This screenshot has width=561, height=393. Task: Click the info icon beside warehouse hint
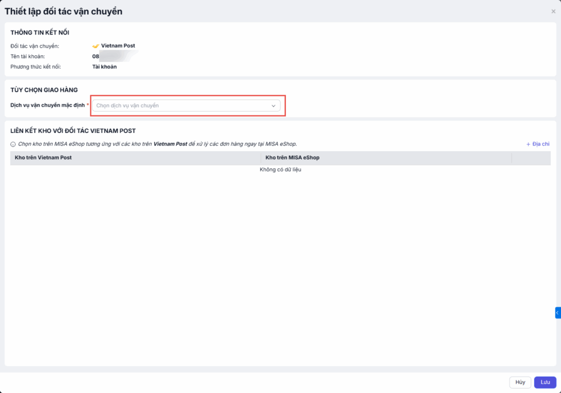tap(13, 144)
